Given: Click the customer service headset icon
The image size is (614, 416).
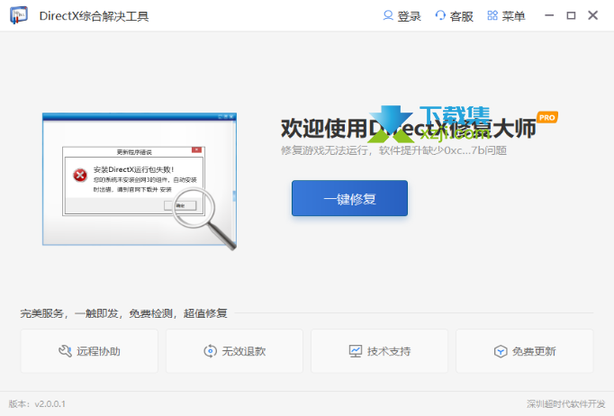Looking at the screenshot, I should click(x=440, y=15).
